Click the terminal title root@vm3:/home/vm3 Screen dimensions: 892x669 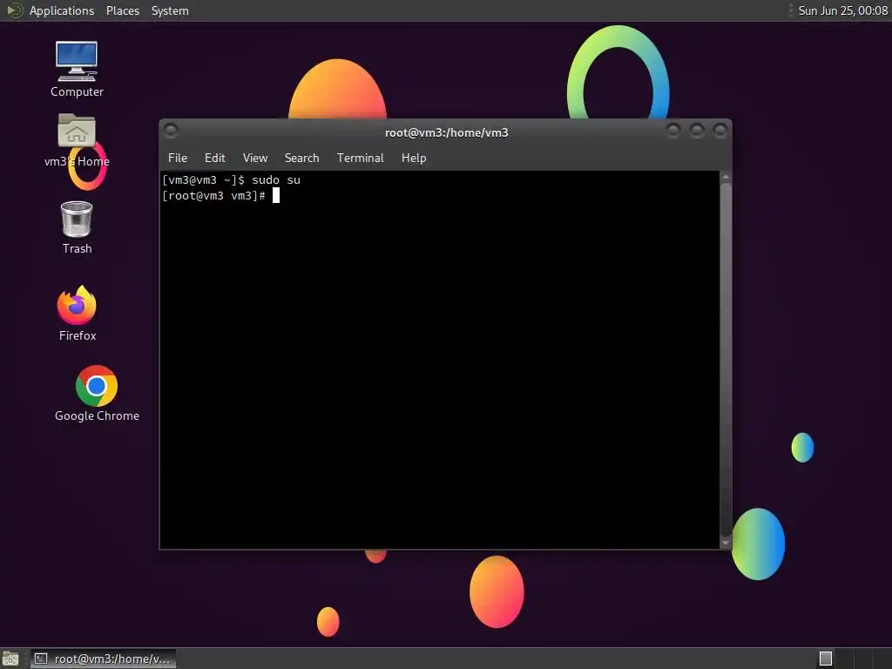pyautogui.click(x=447, y=132)
